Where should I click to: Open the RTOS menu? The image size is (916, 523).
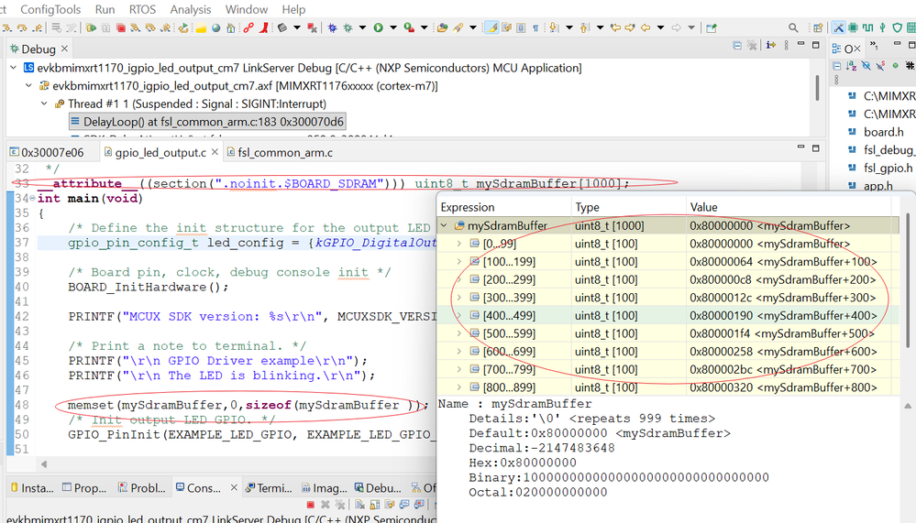click(x=142, y=9)
